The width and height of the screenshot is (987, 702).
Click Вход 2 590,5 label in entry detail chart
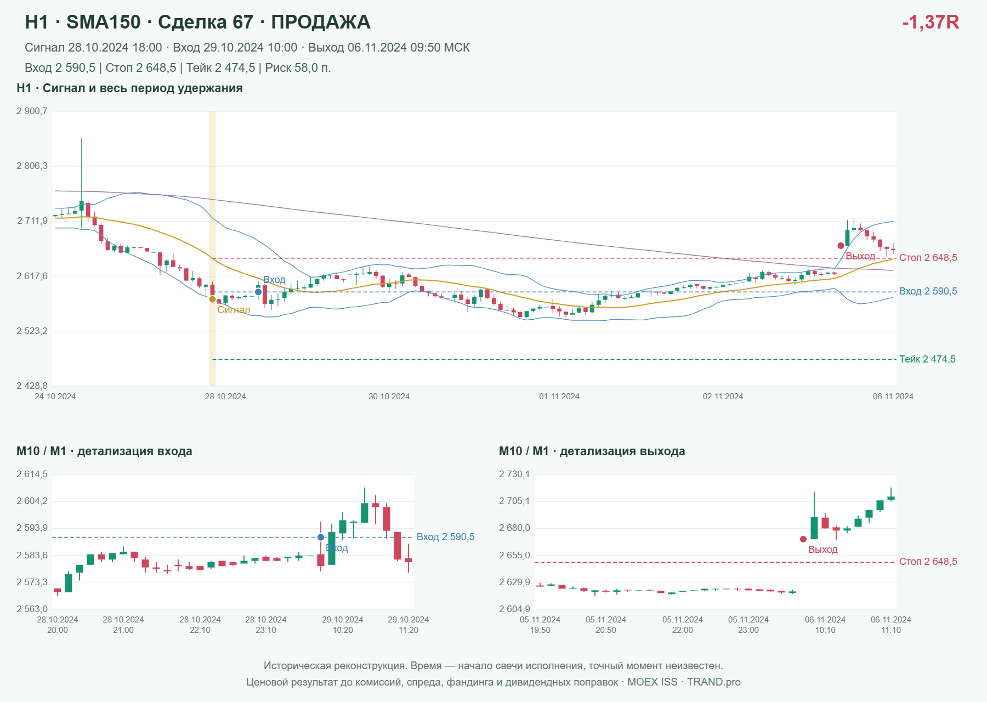pos(445,537)
